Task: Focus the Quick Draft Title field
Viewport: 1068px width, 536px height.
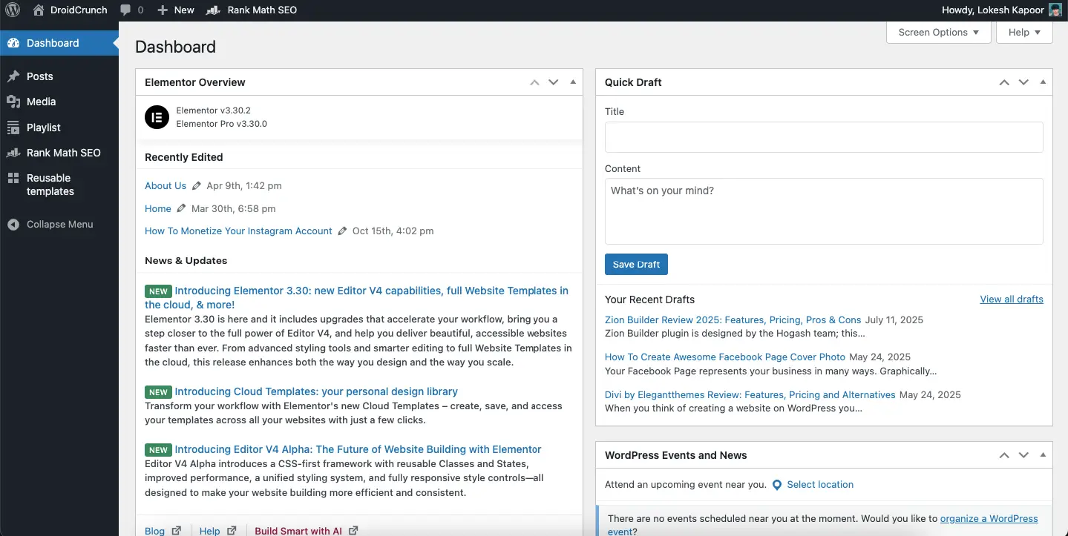Action: tap(824, 137)
